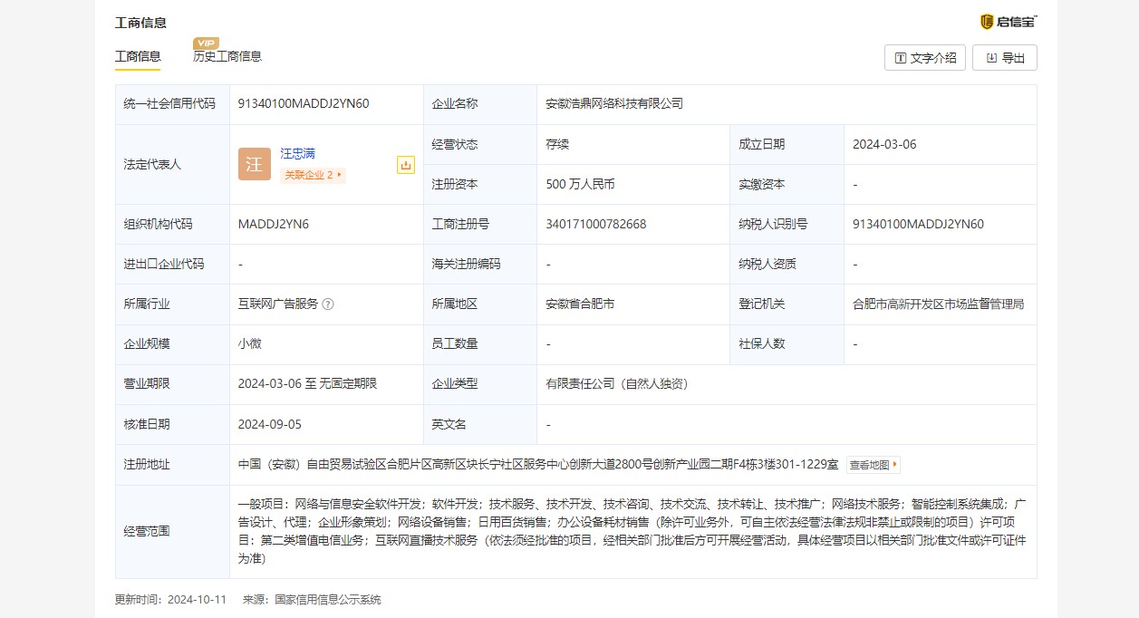Click the 海关注册编码 label cell
The width and height of the screenshot is (1139, 618).
click(x=480, y=264)
